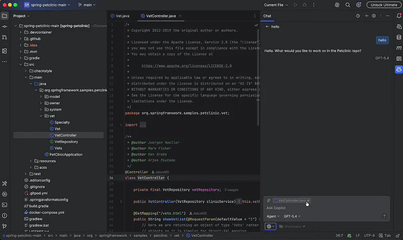Open the Workspace dropdown
Image resolution: width=403 pixels, height=240 pixels.
click(x=292, y=226)
